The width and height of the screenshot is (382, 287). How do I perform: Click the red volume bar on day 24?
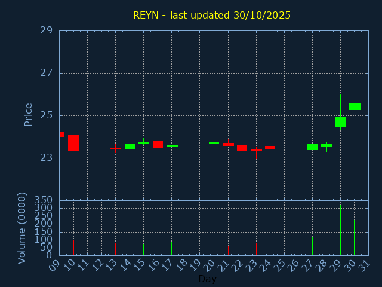(x=270, y=248)
